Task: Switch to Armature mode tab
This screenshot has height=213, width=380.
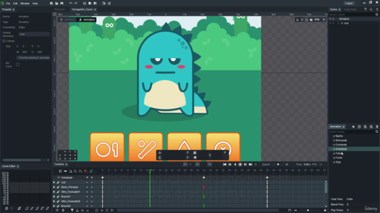Action: [x=68, y=20]
